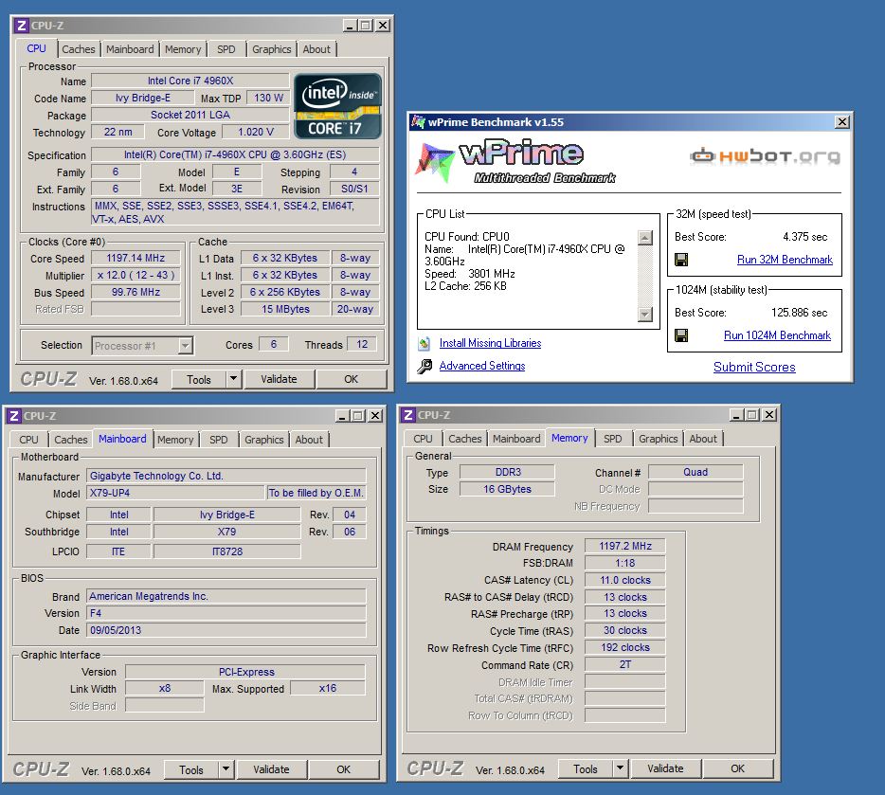Click the Manufacturer field Gigabyte Technology
Viewport: 885px width, 795px height.
[x=226, y=476]
